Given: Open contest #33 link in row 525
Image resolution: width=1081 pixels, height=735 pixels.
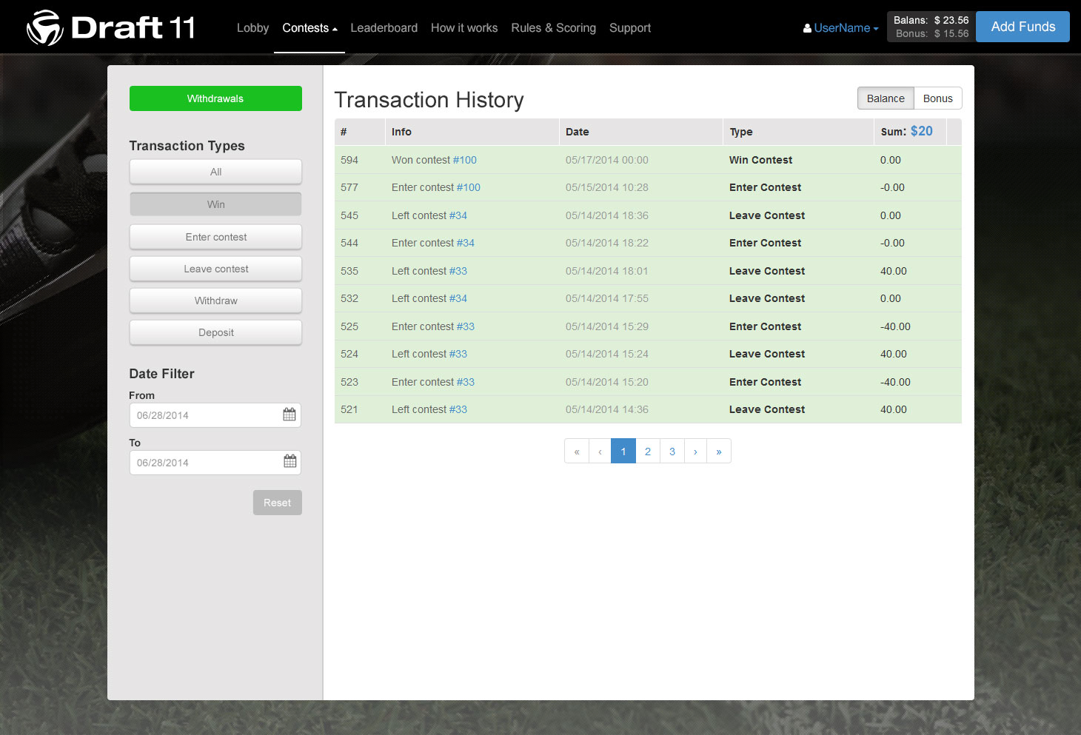Looking at the screenshot, I should (466, 326).
